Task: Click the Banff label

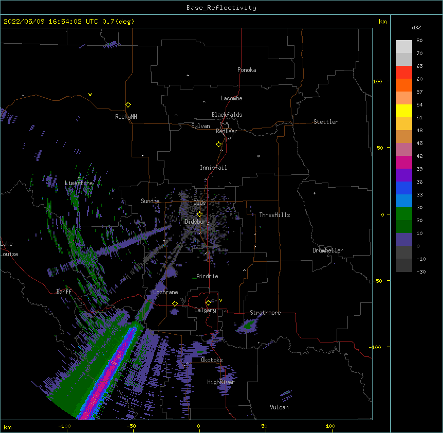Action: [x=64, y=292]
